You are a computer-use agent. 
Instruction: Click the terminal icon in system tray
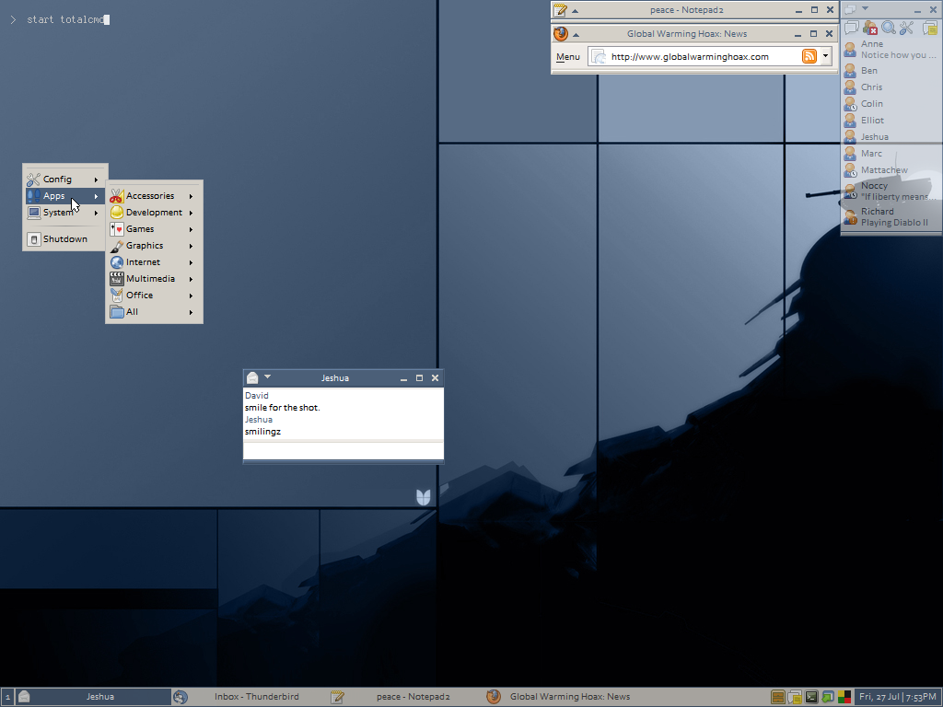pyautogui.click(x=811, y=697)
